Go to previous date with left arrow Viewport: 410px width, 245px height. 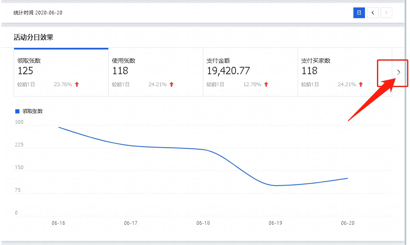[373, 13]
